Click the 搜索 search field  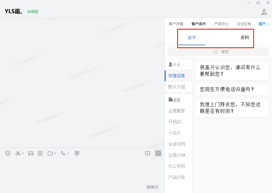[218, 52]
